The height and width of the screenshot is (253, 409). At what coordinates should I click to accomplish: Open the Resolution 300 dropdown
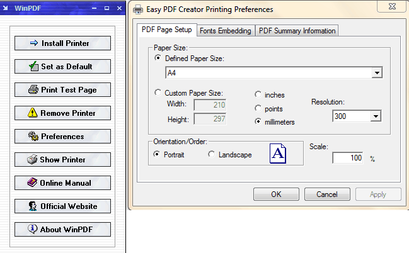[x=376, y=116]
